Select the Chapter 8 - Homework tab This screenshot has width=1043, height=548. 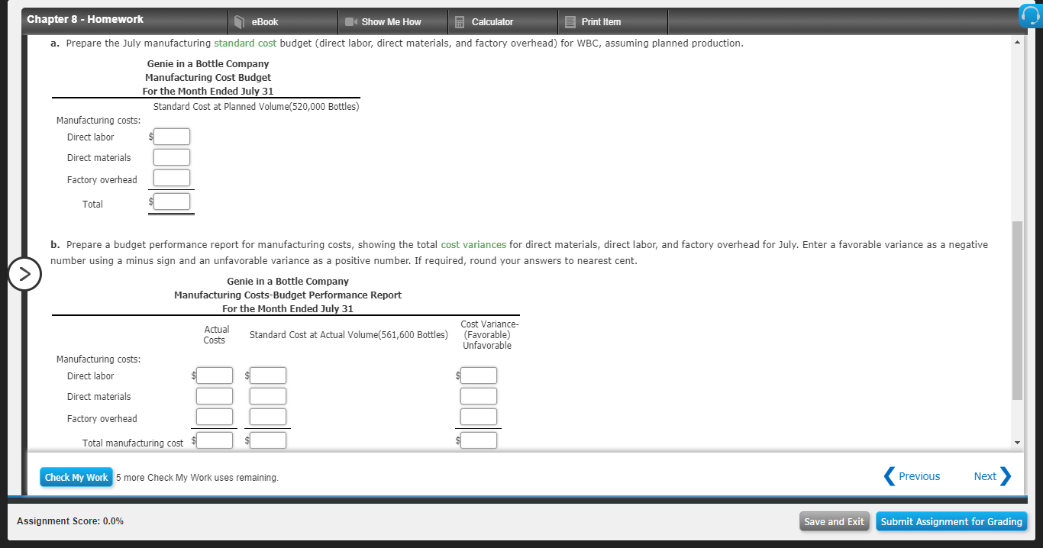click(86, 19)
